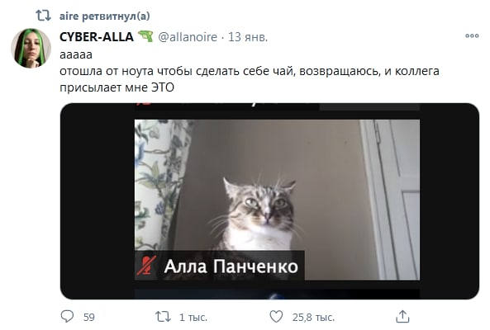The height and width of the screenshot is (330, 490).
Task: Open the cat video call image
Action: point(269,201)
